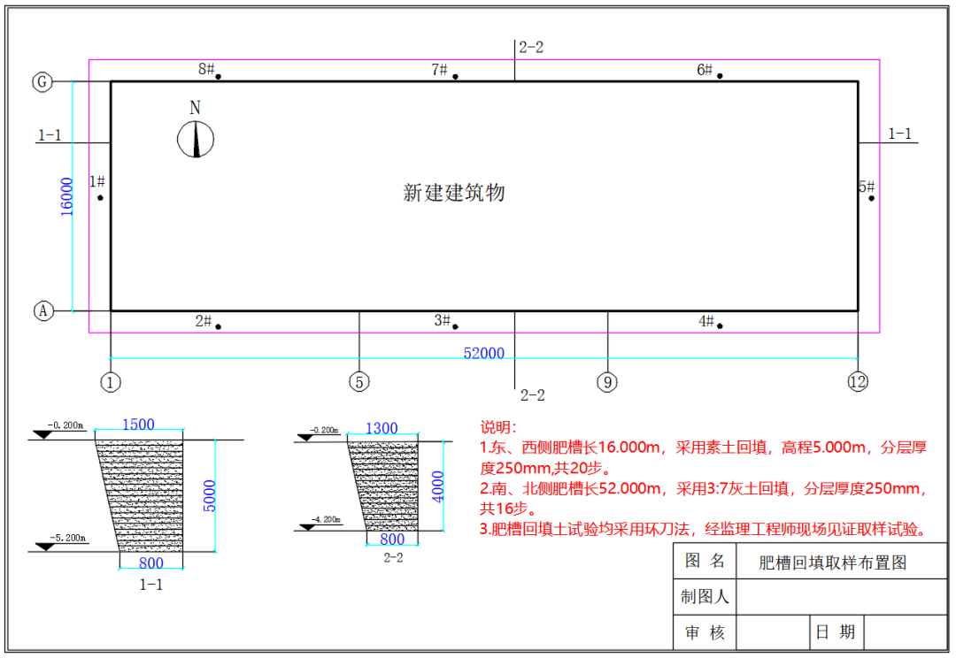Click sampling point label 1#

pos(97,181)
